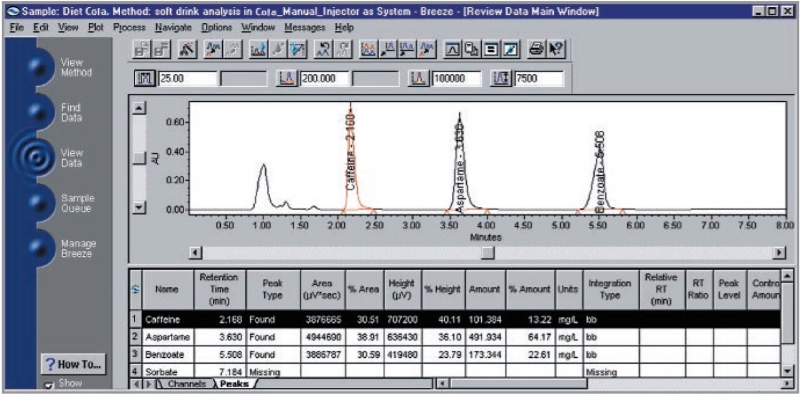The image size is (801, 396).
Task: Select the context Help arrow icon
Action: pyautogui.click(x=556, y=48)
